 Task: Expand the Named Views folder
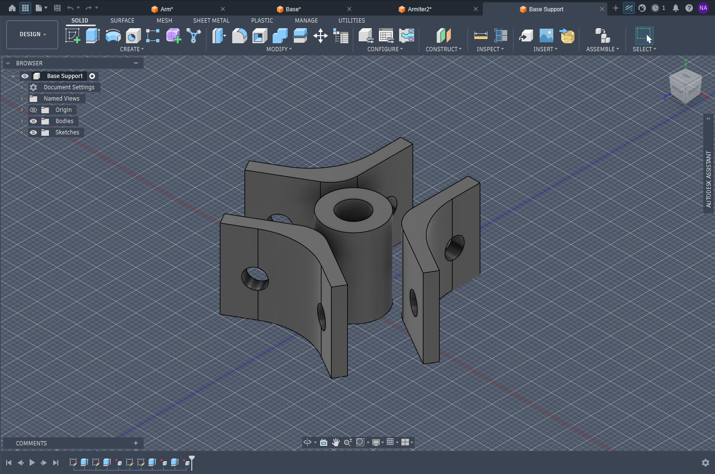pos(22,99)
